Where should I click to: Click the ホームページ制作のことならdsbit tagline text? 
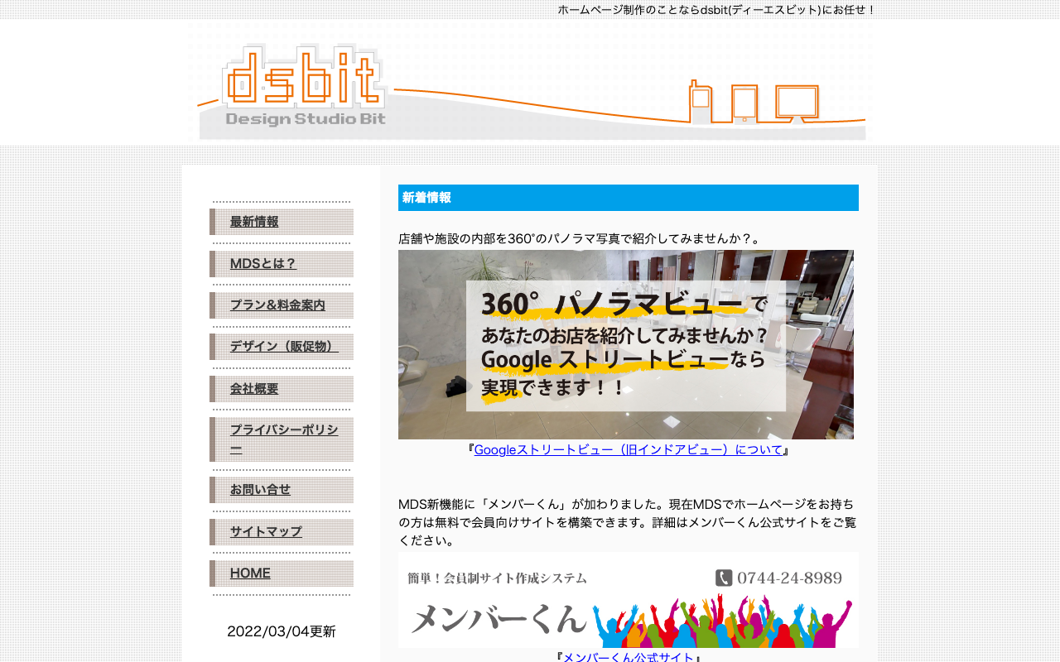coord(716,10)
